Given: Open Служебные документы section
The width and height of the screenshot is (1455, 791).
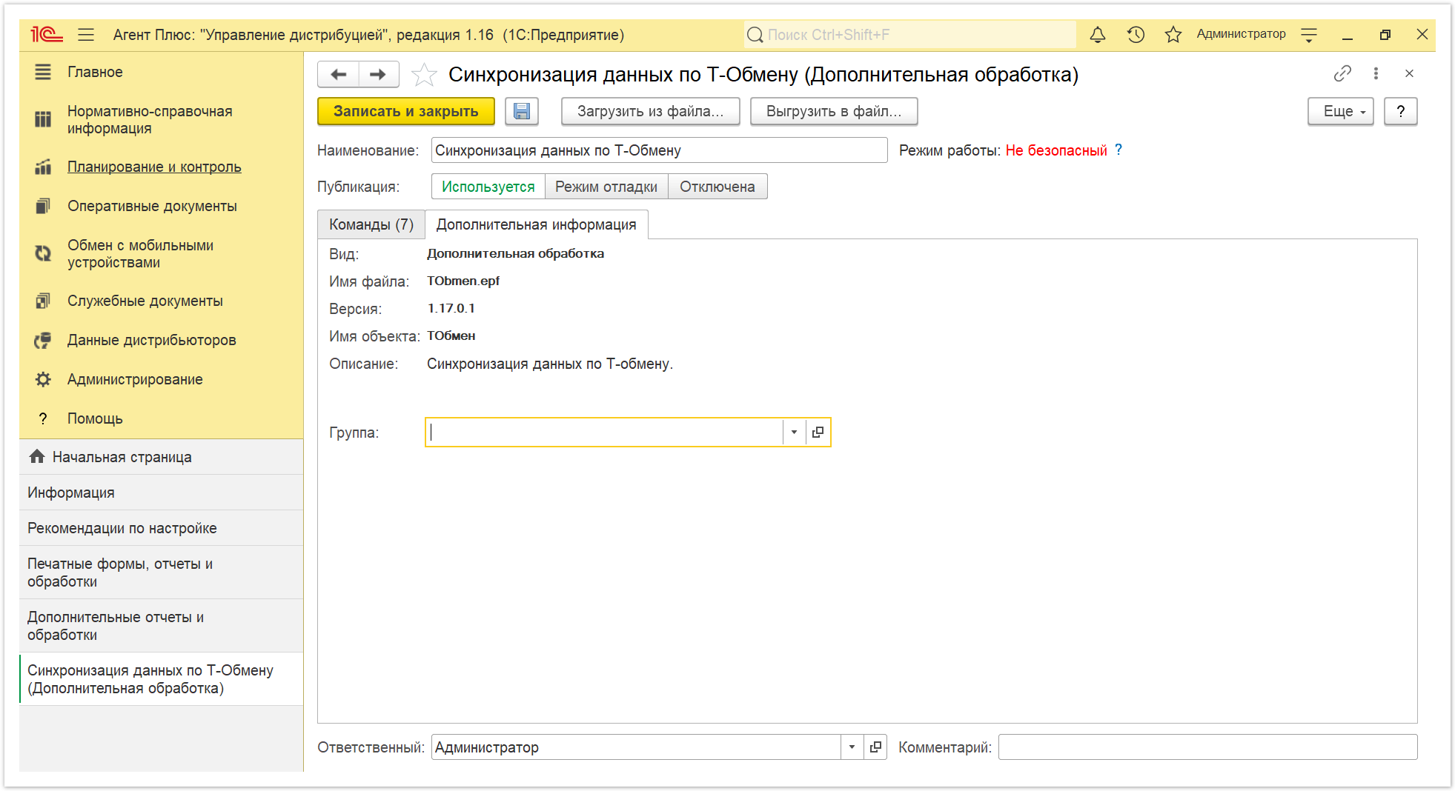Looking at the screenshot, I should click(x=145, y=301).
